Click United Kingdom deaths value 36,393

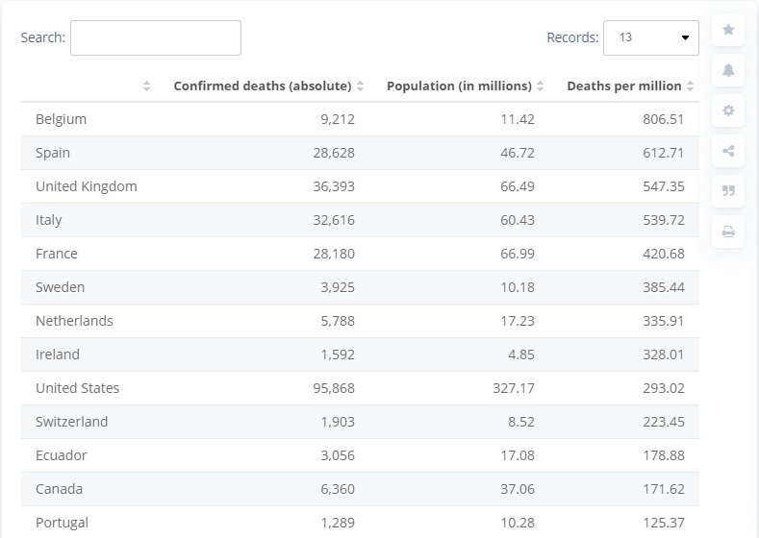coord(334,186)
